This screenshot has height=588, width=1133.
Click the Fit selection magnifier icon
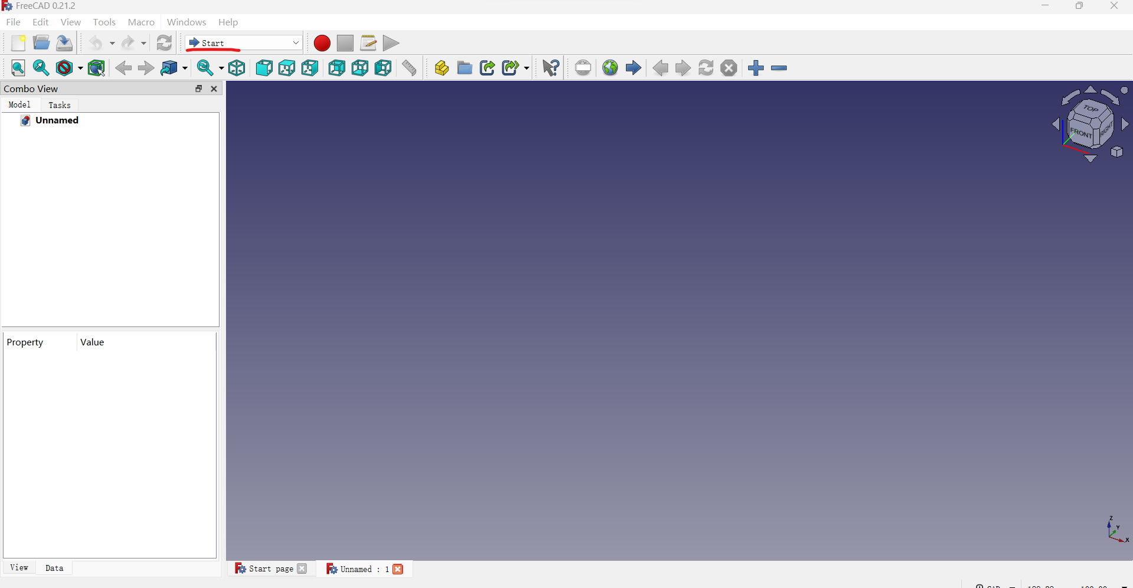(x=41, y=68)
